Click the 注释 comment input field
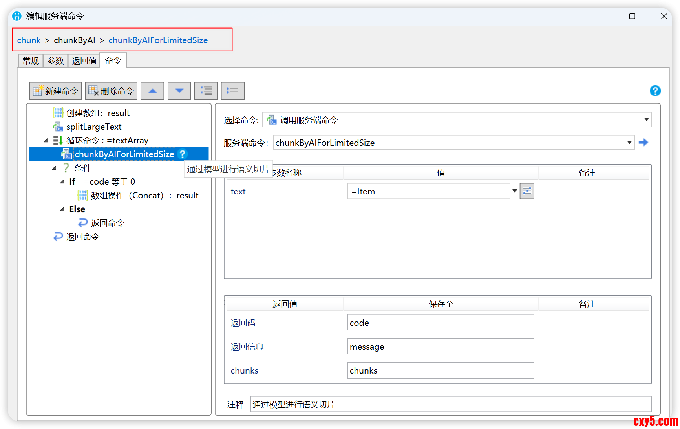The height and width of the screenshot is (429, 680). [450, 404]
